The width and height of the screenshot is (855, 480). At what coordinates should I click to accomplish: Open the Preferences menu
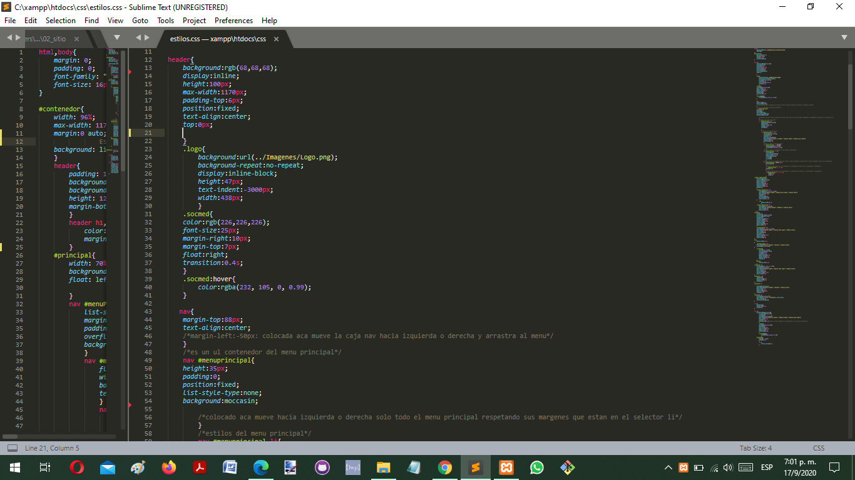click(233, 21)
